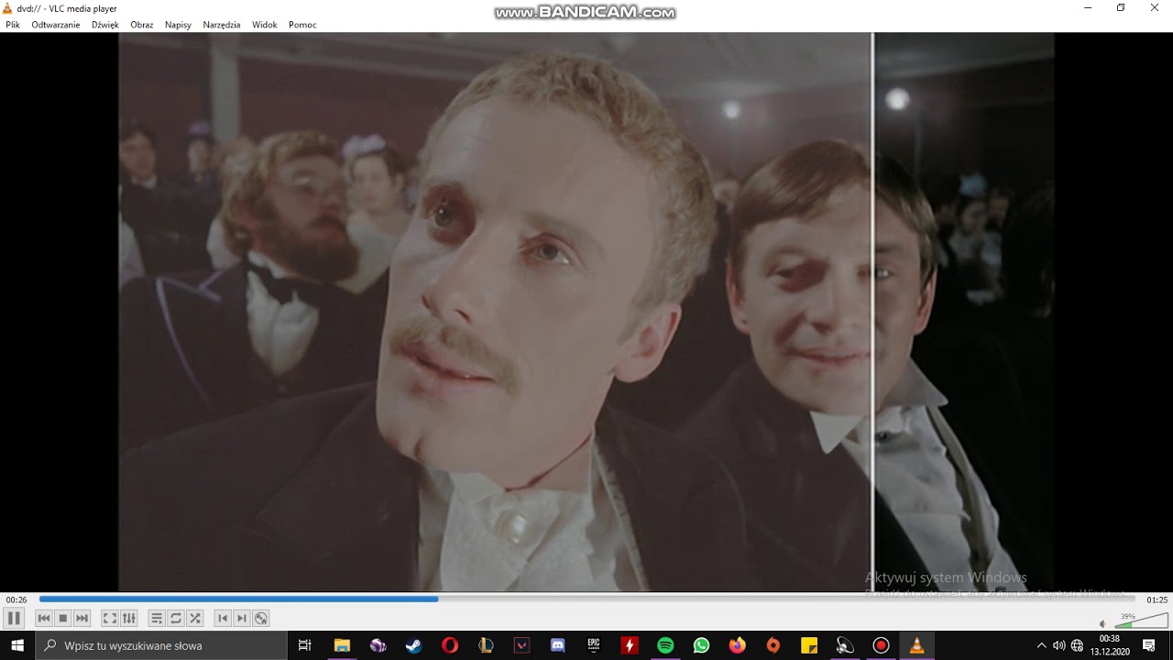Open File Explorer from taskbar

coord(342,645)
